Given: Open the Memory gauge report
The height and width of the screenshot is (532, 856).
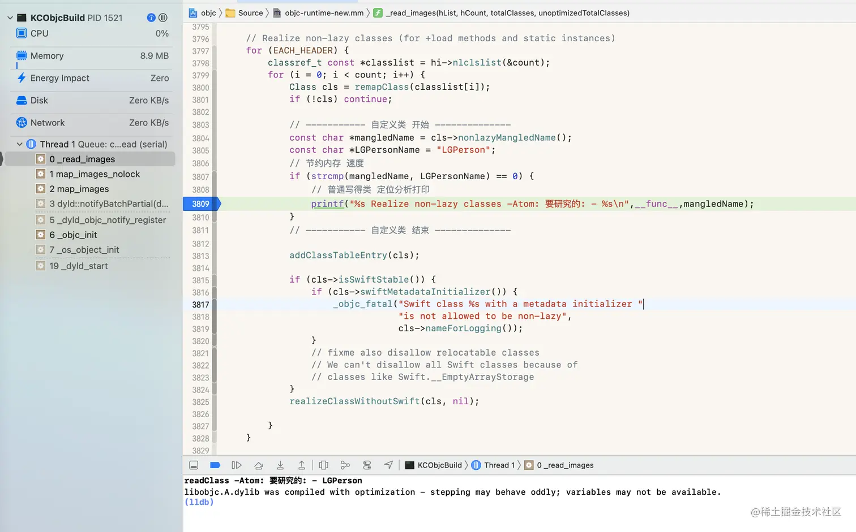Looking at the screenshot, I should point(92,56).
